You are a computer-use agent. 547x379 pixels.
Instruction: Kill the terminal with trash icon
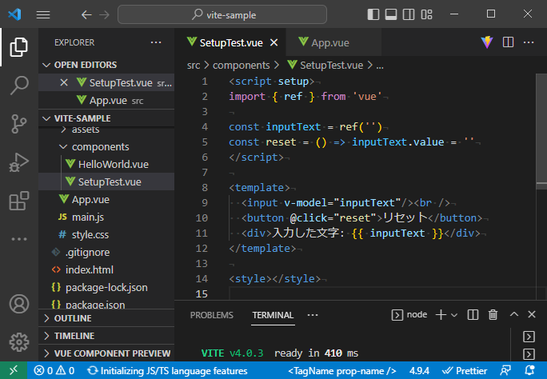(493, 314)
